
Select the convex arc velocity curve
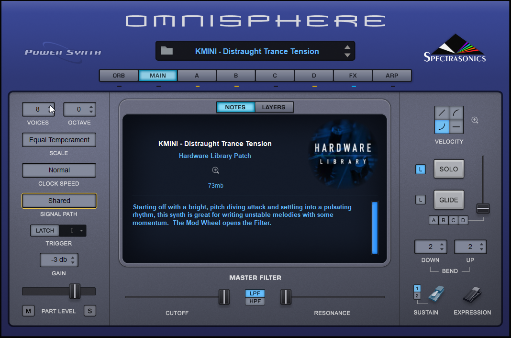(x=456, y=113)
